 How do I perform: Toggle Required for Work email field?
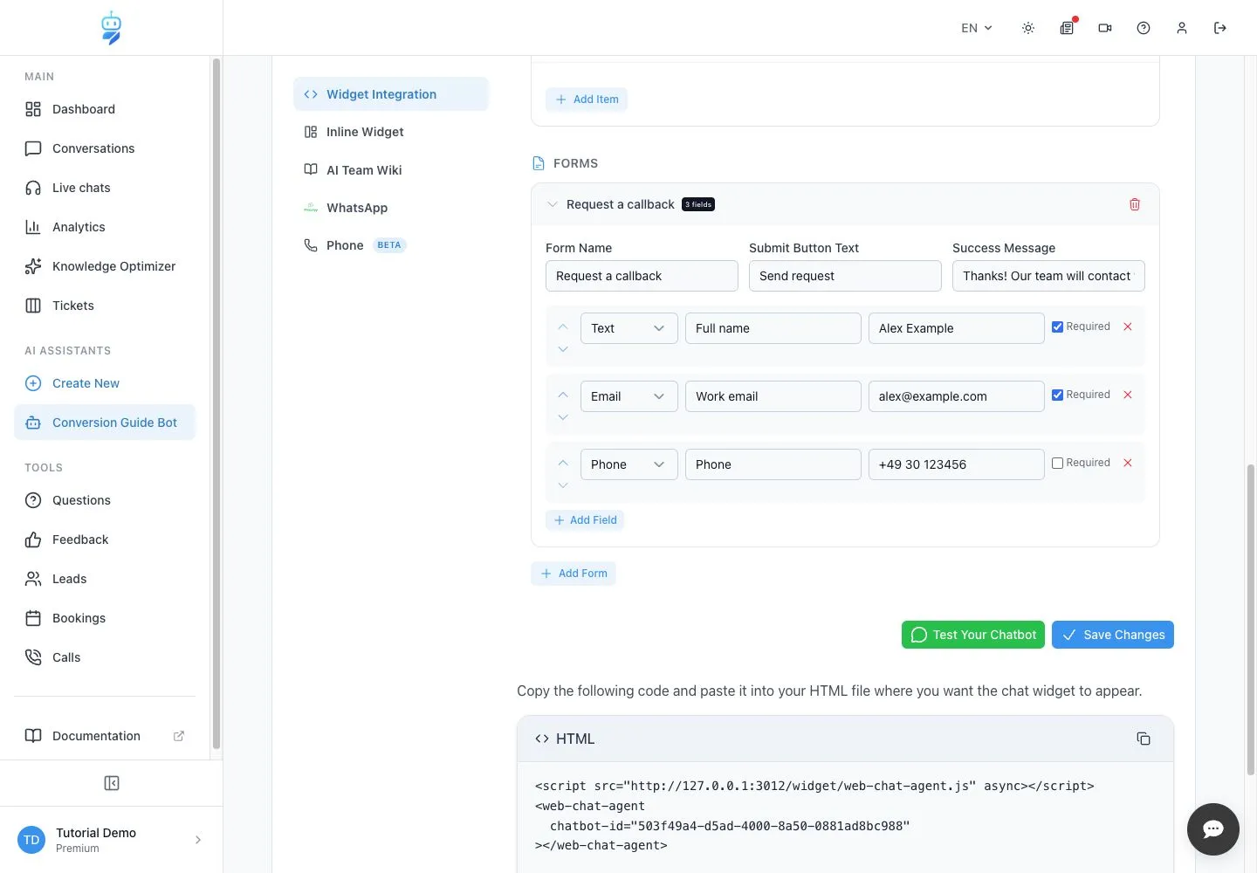point(1058,395)
